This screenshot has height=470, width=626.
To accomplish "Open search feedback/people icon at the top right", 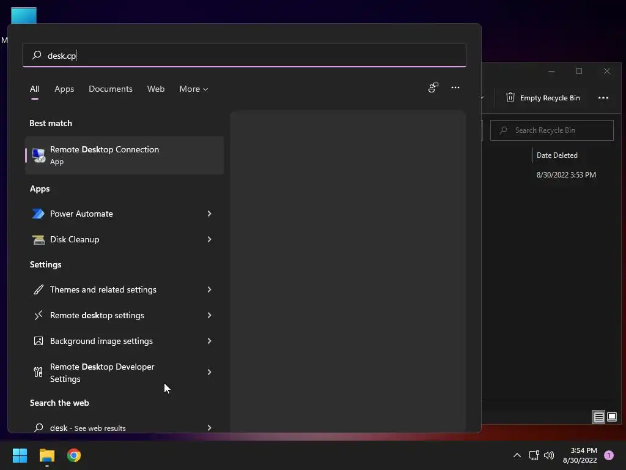I will click(x=433, y=88).
